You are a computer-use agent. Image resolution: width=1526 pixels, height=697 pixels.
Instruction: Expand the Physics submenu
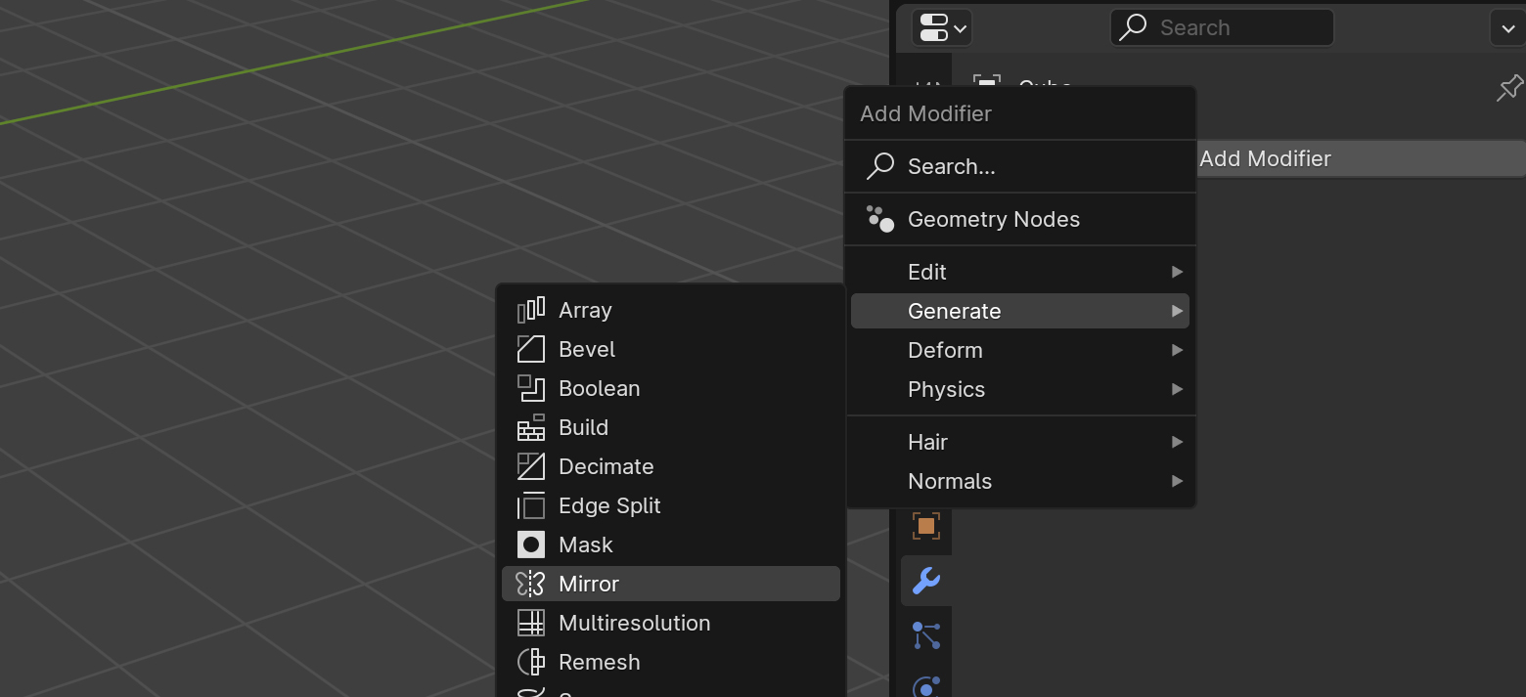(x=1020, y=389)
